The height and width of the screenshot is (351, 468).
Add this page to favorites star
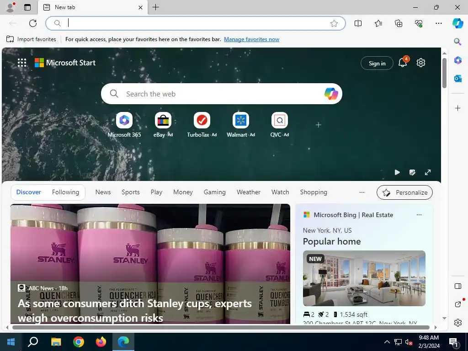coord(334,23)
